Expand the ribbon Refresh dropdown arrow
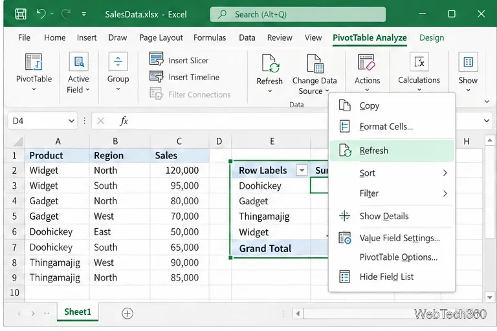The height and width of the screenshot is (331, 497). coord(270,91)
